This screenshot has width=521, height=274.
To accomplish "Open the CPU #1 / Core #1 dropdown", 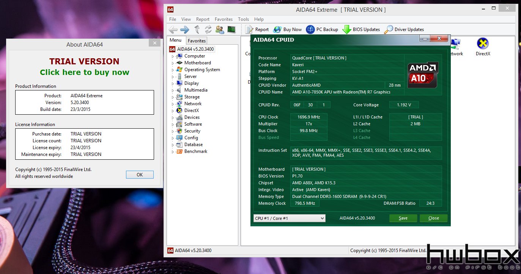I will pos(290,218).
